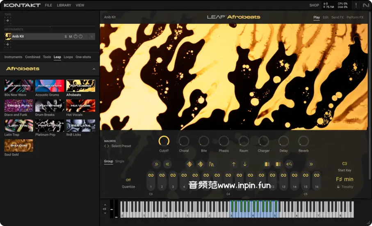Click the exclamation alert icon in header

pyautogui.click(x=356, y=5)
